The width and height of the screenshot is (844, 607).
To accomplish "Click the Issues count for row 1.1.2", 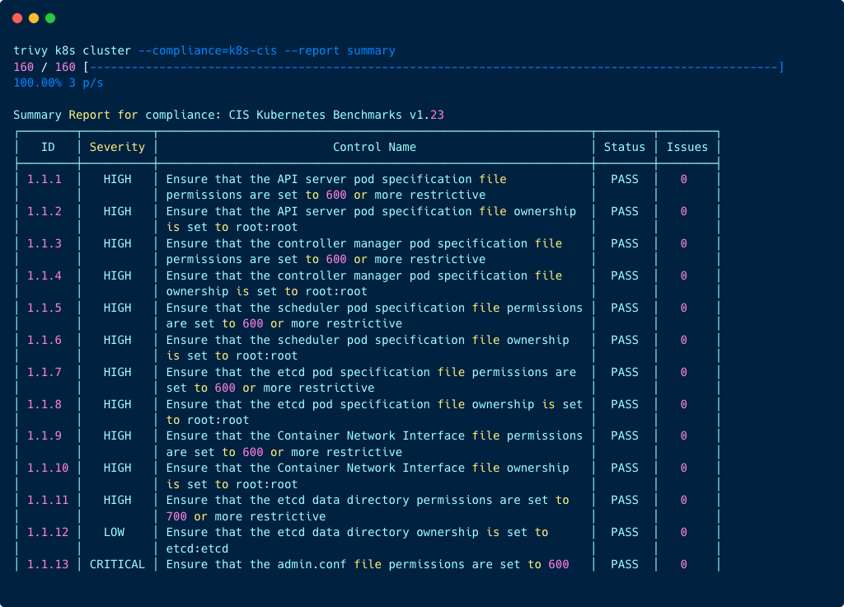I will click(683, 211).
